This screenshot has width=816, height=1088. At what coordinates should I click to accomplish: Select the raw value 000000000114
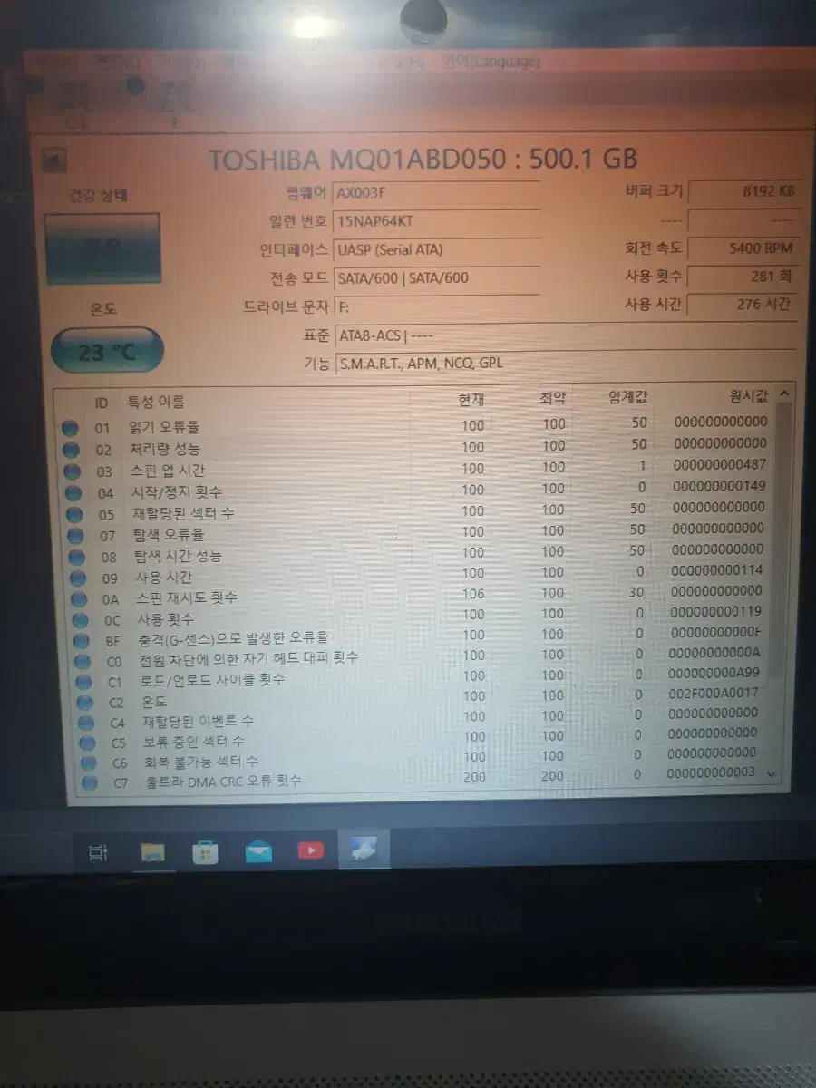pos(718,570)
